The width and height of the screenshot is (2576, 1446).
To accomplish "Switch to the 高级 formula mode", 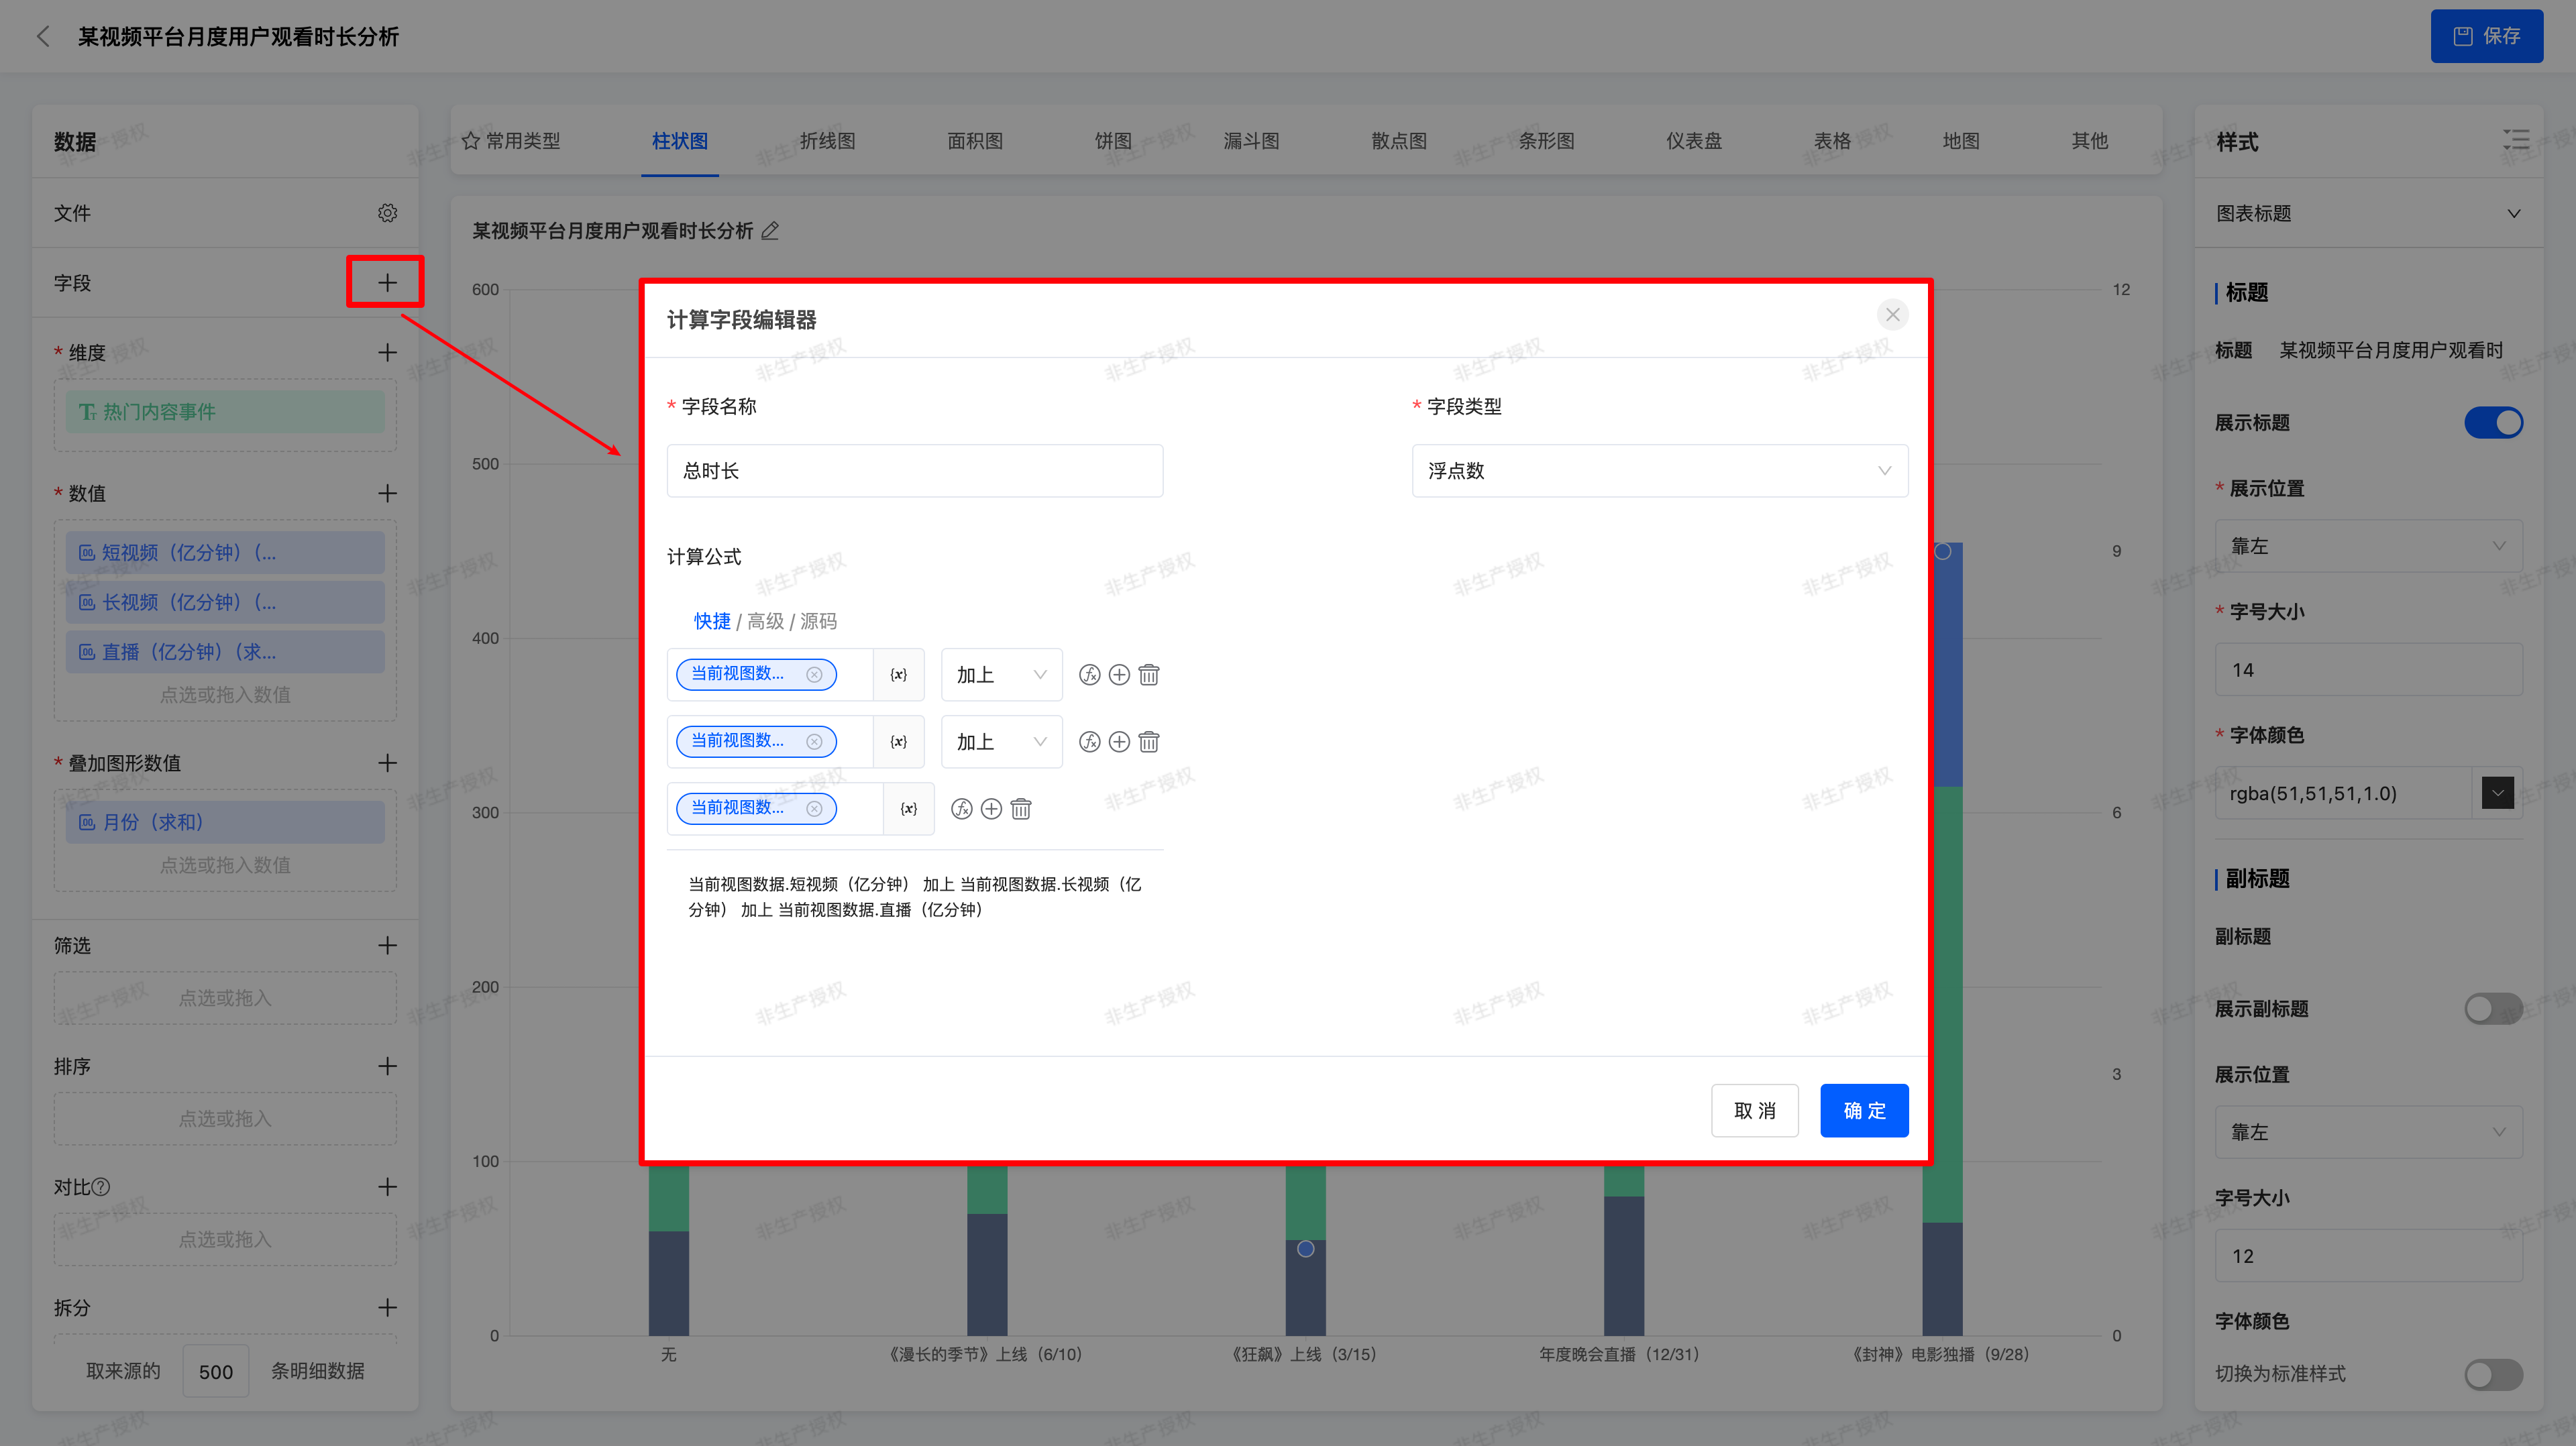I will coord(765,621).
